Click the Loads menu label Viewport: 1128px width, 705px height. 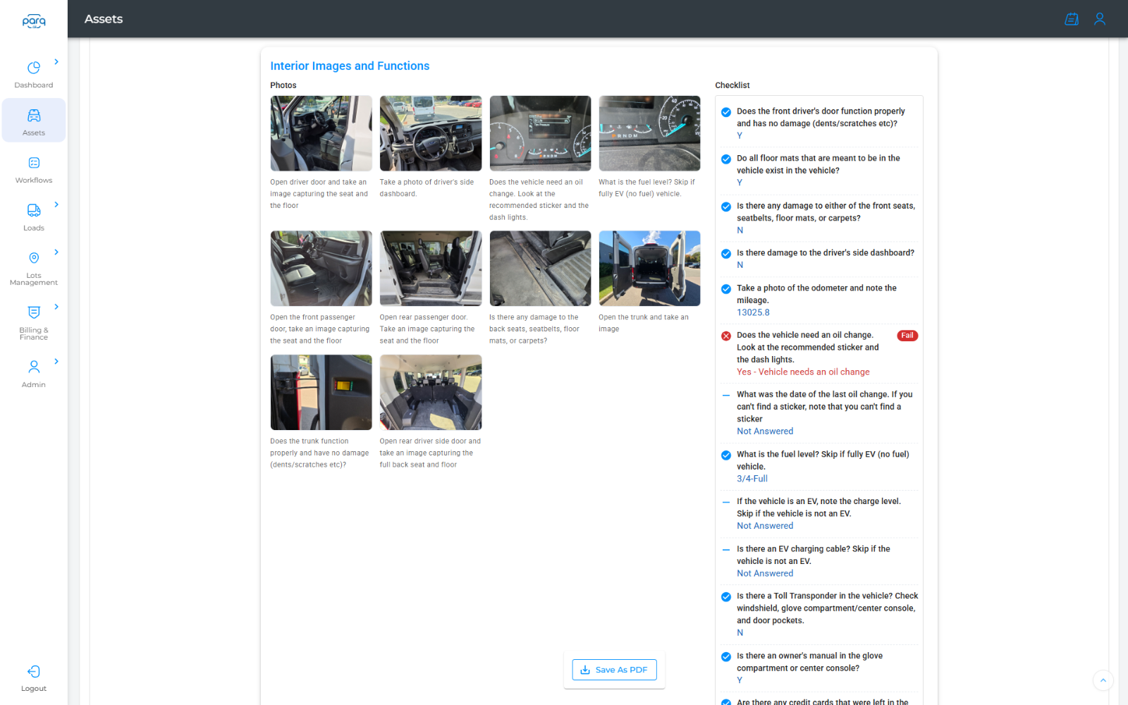pyautogui.click(x=34, y=228)
